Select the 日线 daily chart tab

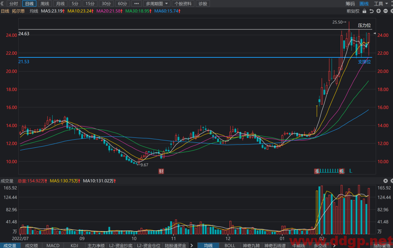tap(29, 4)
